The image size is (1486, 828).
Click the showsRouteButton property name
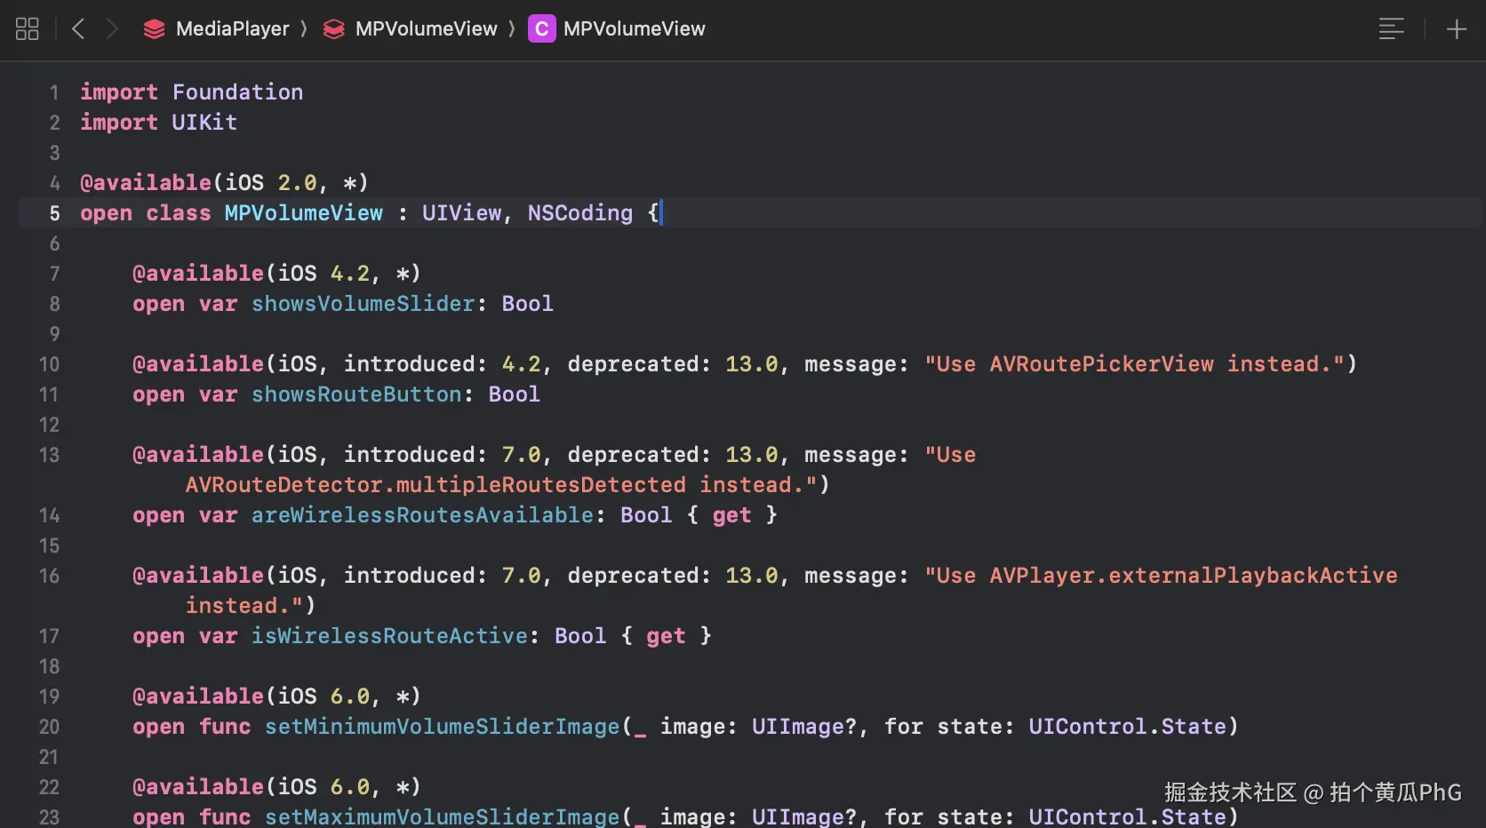pos(356,394)
